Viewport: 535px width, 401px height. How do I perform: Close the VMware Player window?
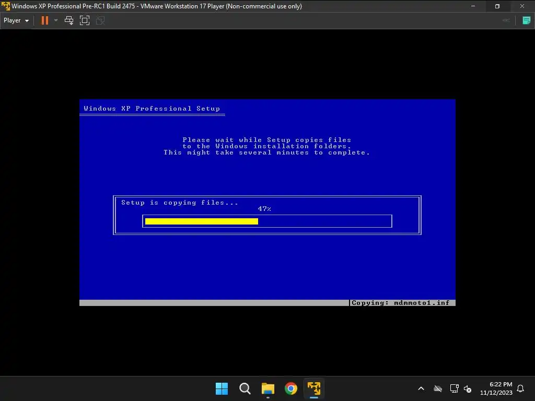(x=522, y=6)
